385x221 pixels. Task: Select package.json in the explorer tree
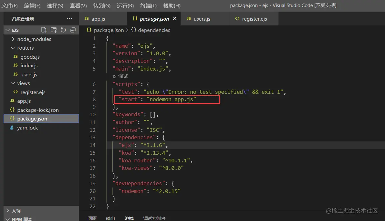[x=41, y=119]
